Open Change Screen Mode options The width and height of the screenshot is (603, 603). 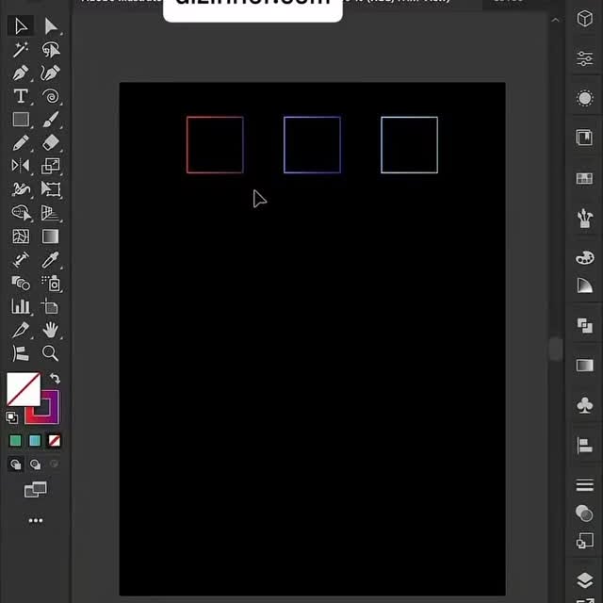click(35, 490)
